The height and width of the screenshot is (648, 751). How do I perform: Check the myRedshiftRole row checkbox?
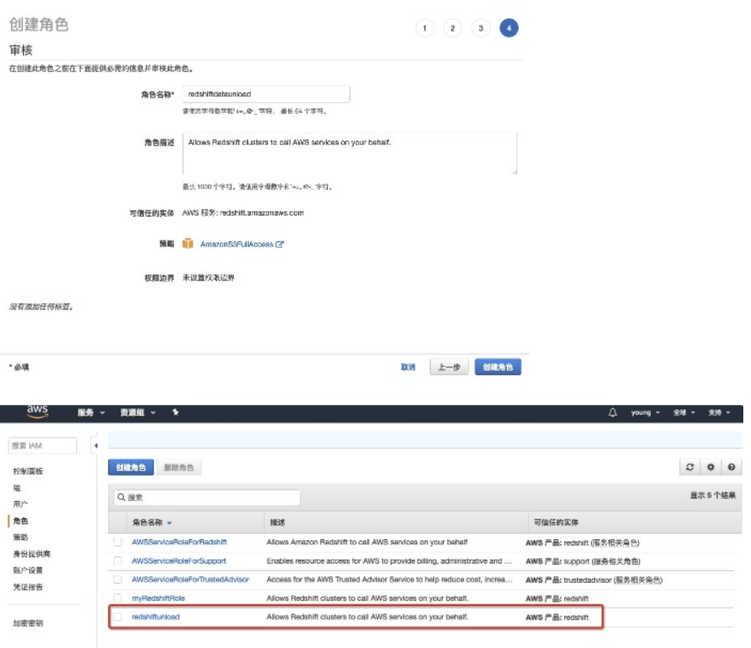[117, 598]
